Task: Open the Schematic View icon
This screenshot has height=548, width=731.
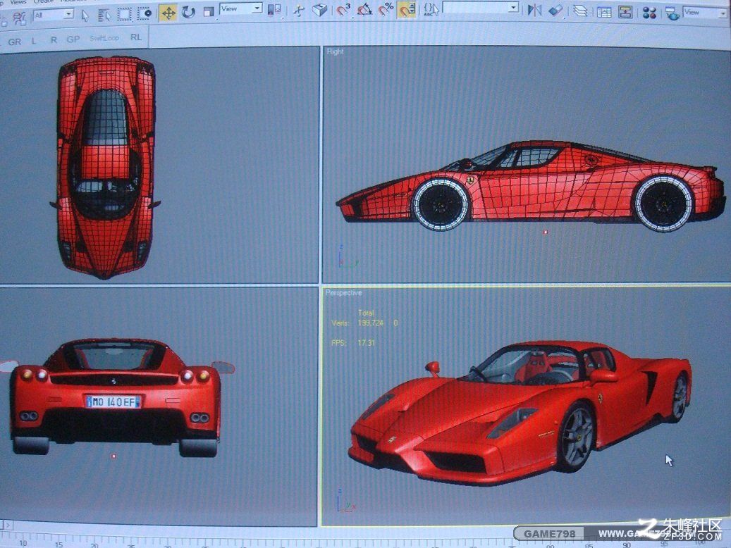Action: click(625, 12)
